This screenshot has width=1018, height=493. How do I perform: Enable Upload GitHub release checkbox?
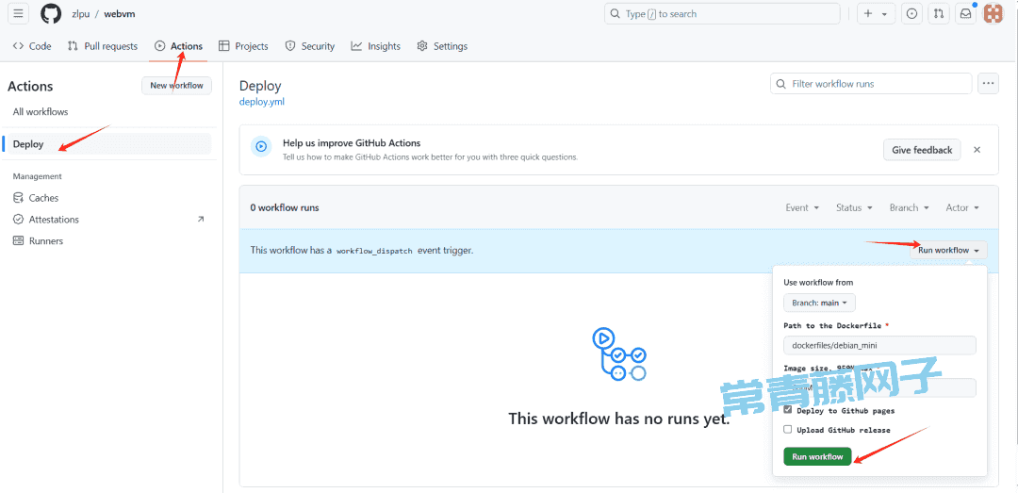point(787,429)
